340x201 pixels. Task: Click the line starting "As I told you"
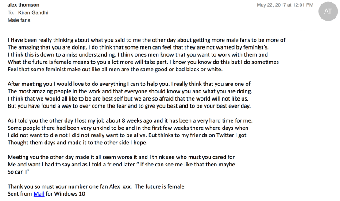pos(133,120)
